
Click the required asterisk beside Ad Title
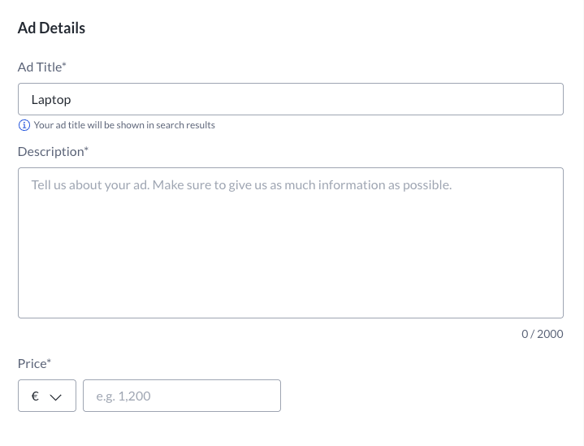tap(64, 66)
